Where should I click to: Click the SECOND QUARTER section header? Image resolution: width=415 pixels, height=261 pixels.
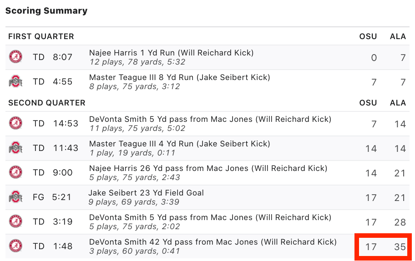[47, 103]
